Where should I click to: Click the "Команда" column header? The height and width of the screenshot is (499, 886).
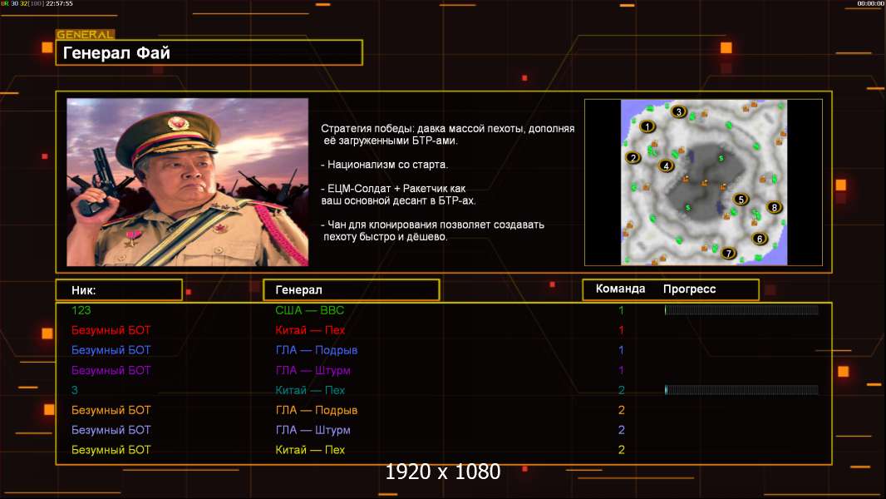coord(620,289)
